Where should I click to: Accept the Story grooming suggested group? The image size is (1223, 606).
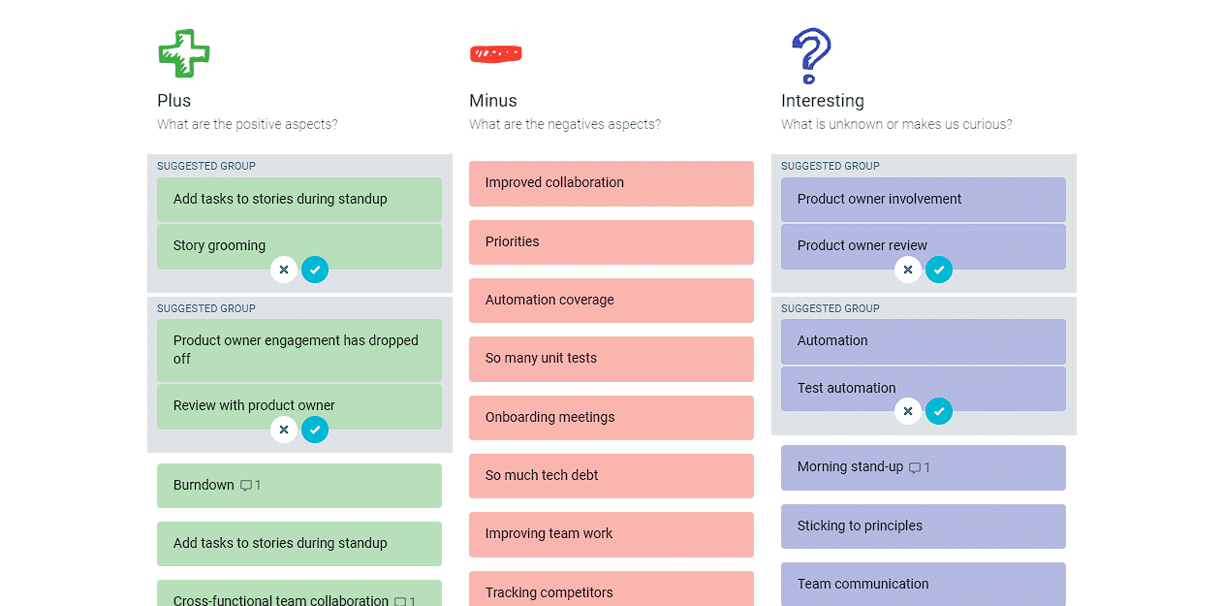315,270
